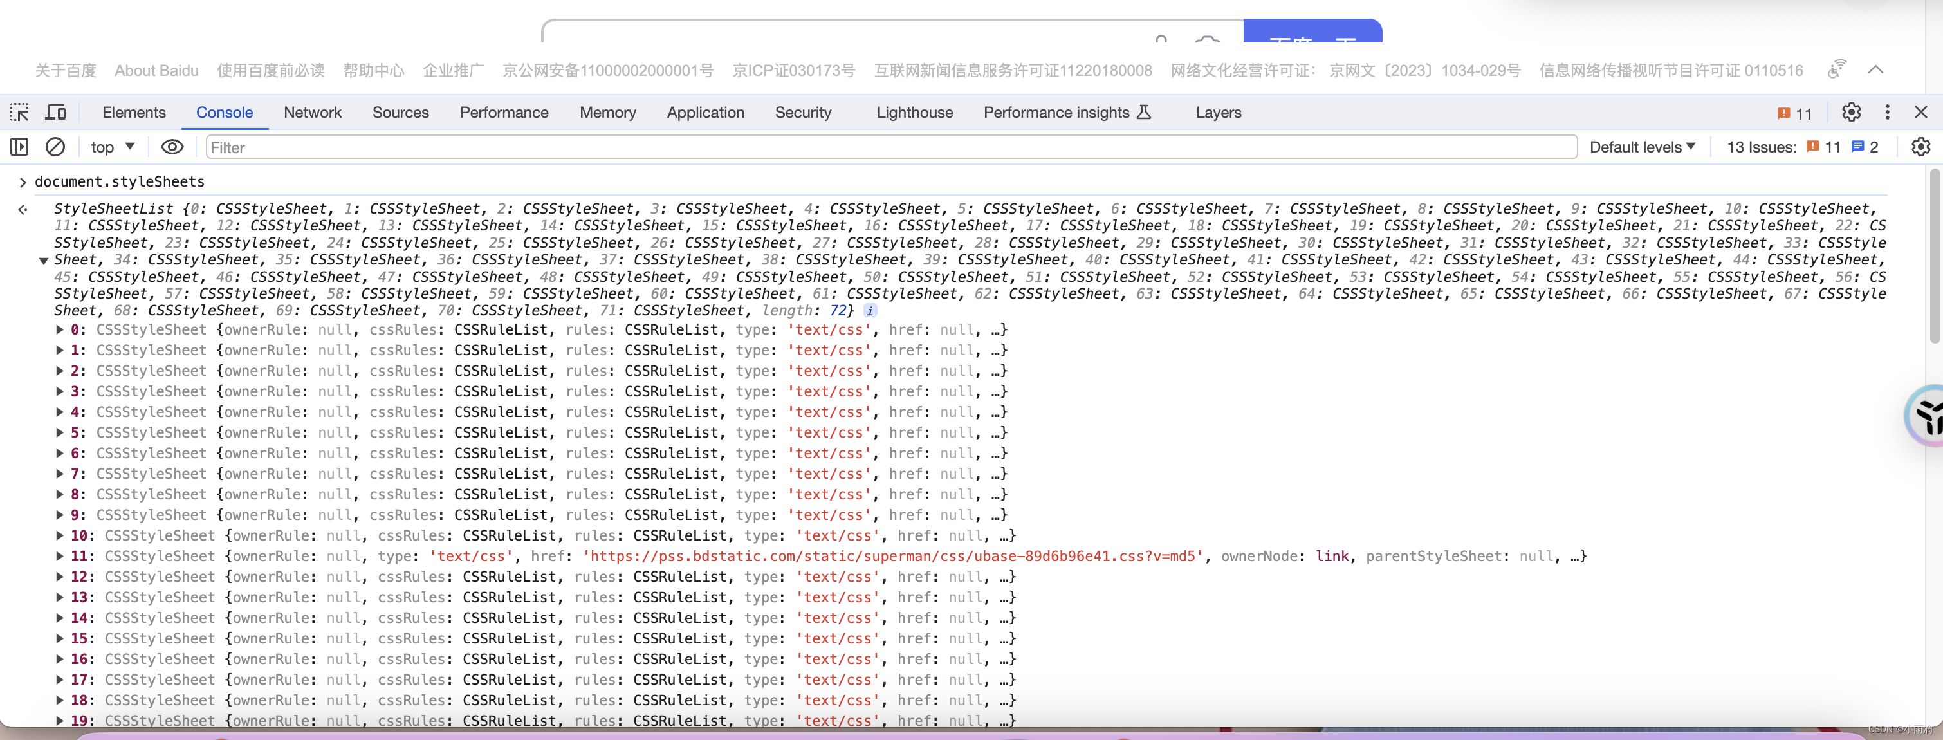This screenshot has height=740, width=1943.
Task: Expand the document.styleSheets input chevron
Action: [x=23, y=182]
